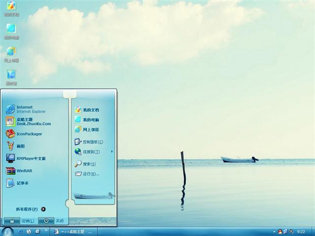Choose 搜索(S) from the Start menu

[89, 164]
